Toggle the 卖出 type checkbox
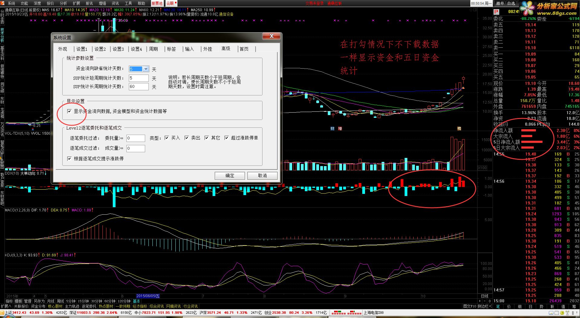Image resolution: width=580 pixels, height=318 pixels. [x=187, y=138]
